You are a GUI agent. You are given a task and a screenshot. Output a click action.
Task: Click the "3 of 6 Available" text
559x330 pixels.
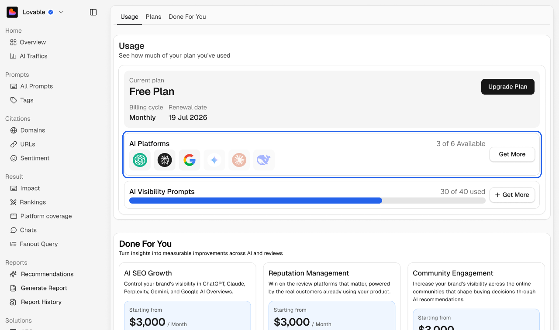pos(461,144)
